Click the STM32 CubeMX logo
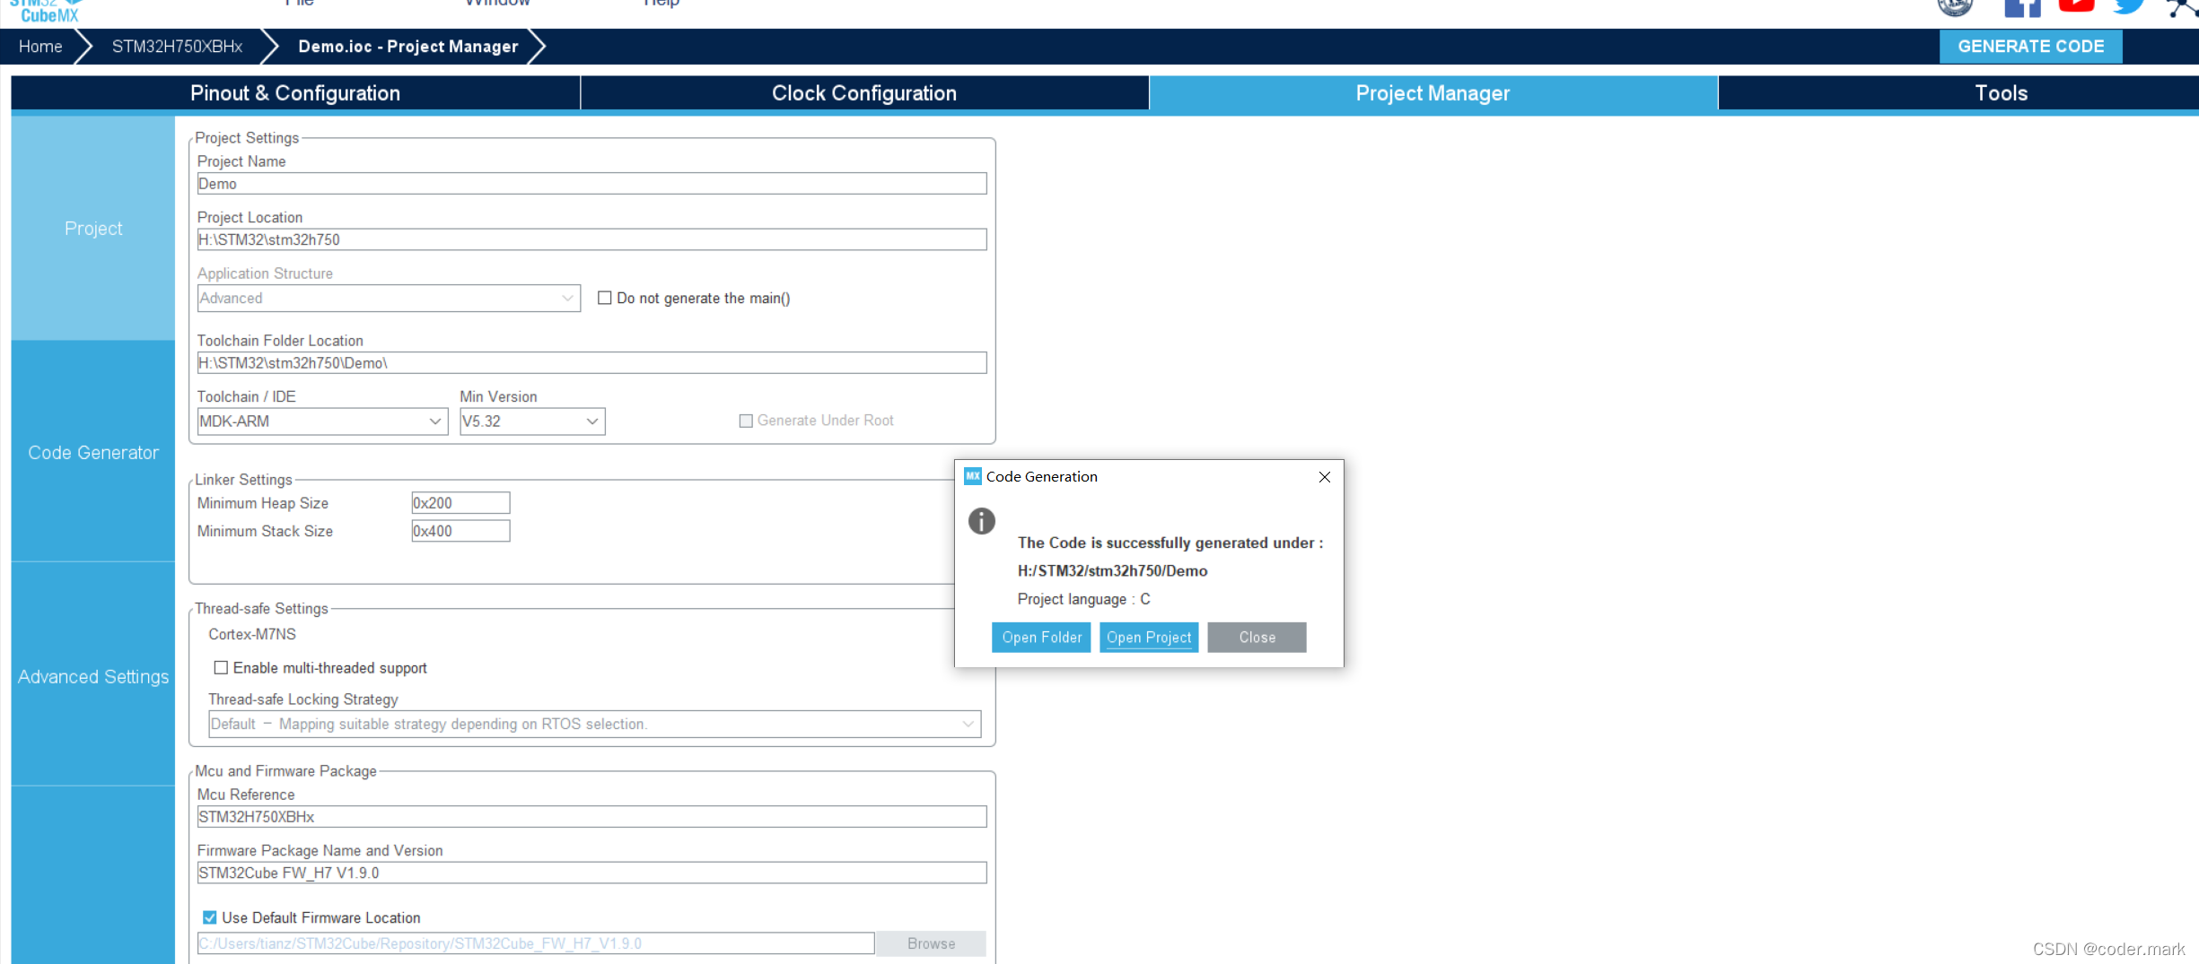The height and width of the screenshot is (964, 2199). [48, 11]
